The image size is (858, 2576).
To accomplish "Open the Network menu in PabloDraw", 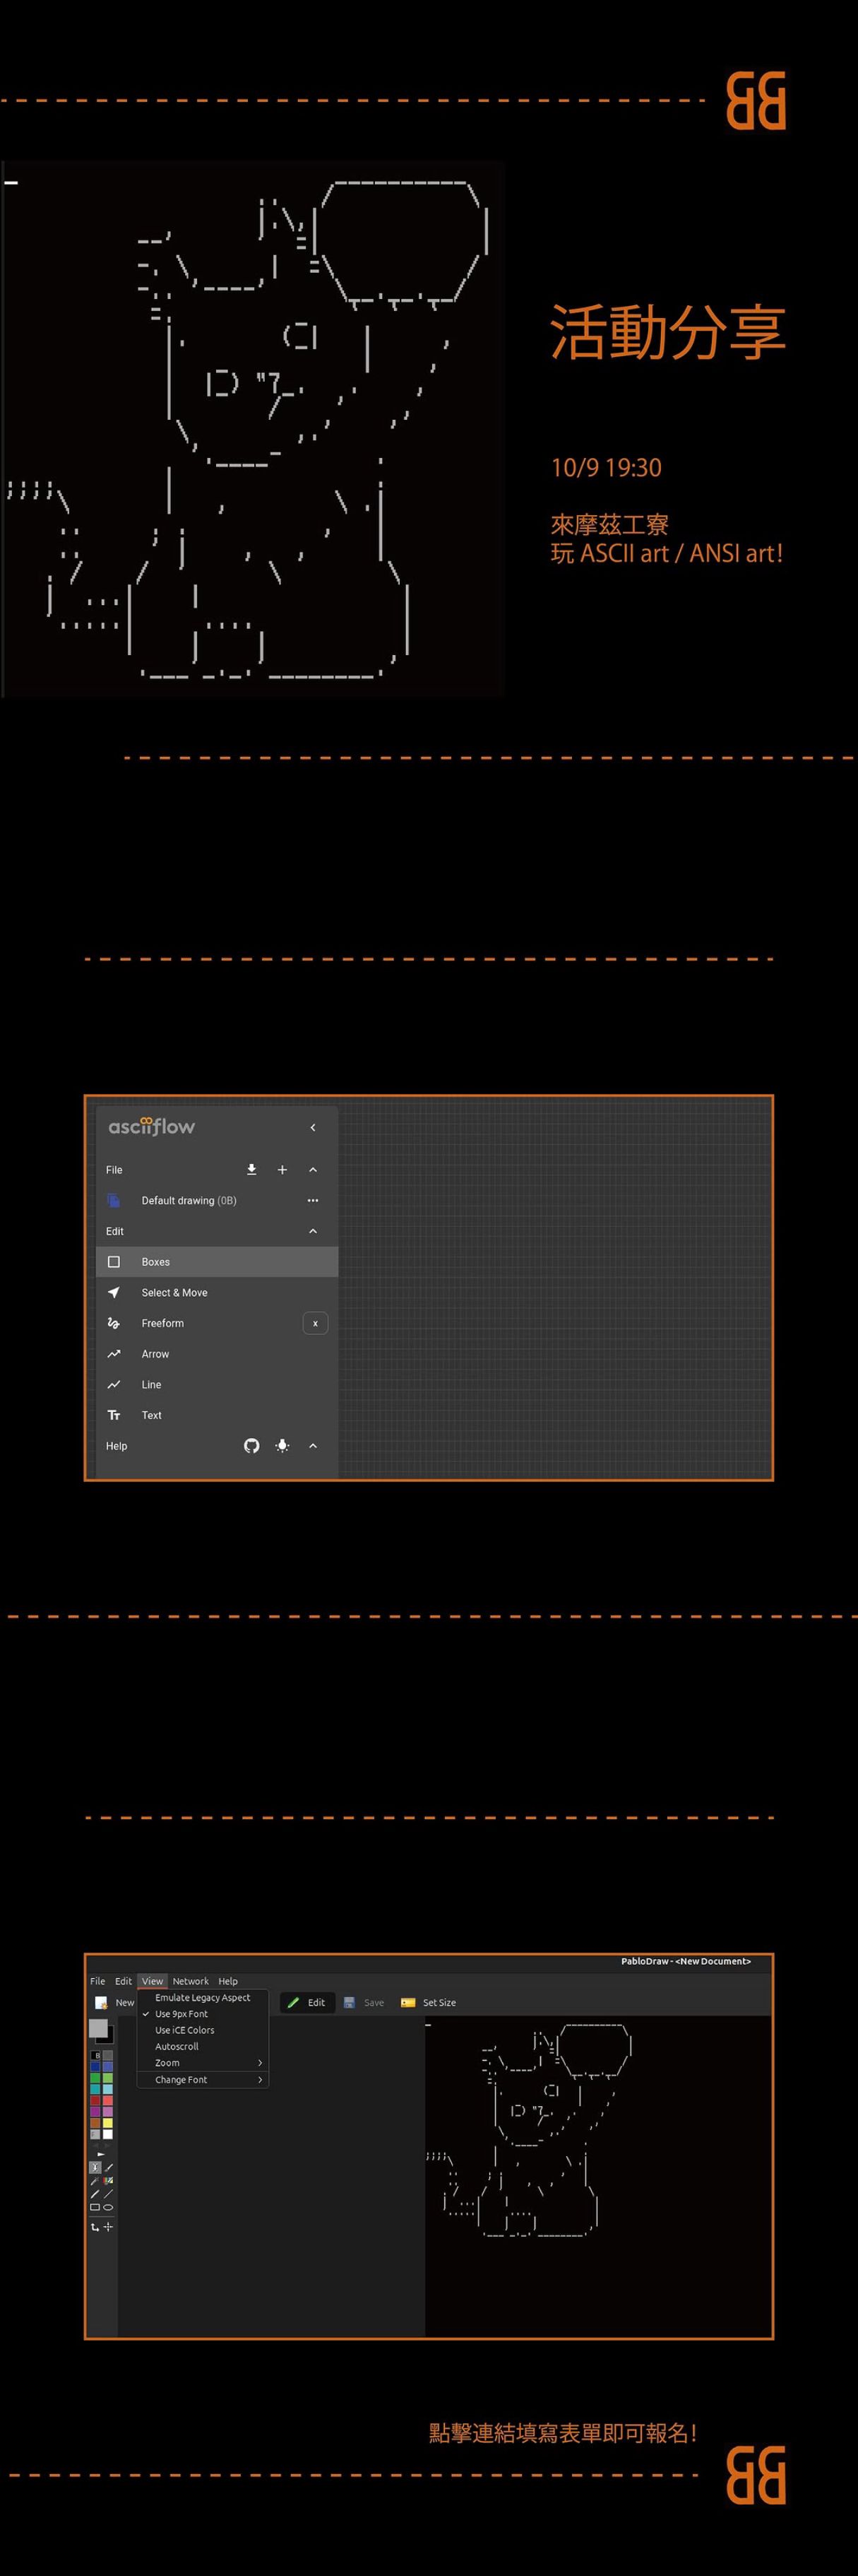I will [x=190, y=1981].
